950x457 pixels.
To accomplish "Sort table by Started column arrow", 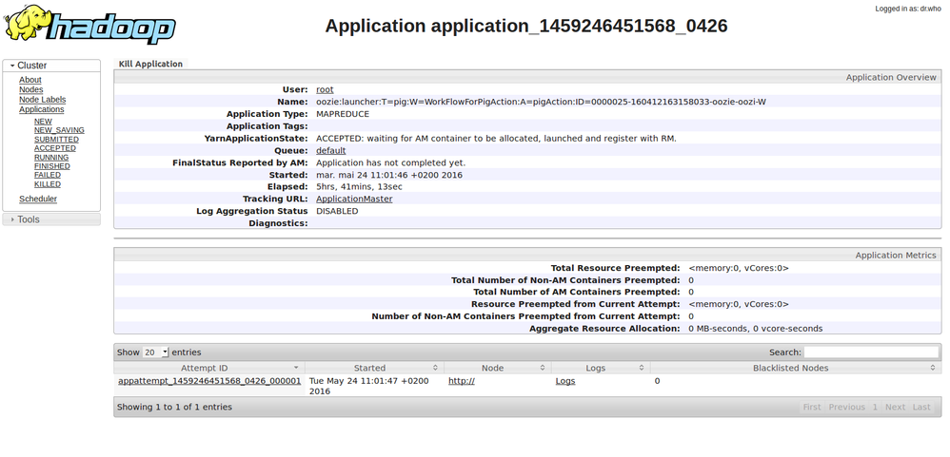I will coord(436,368).
